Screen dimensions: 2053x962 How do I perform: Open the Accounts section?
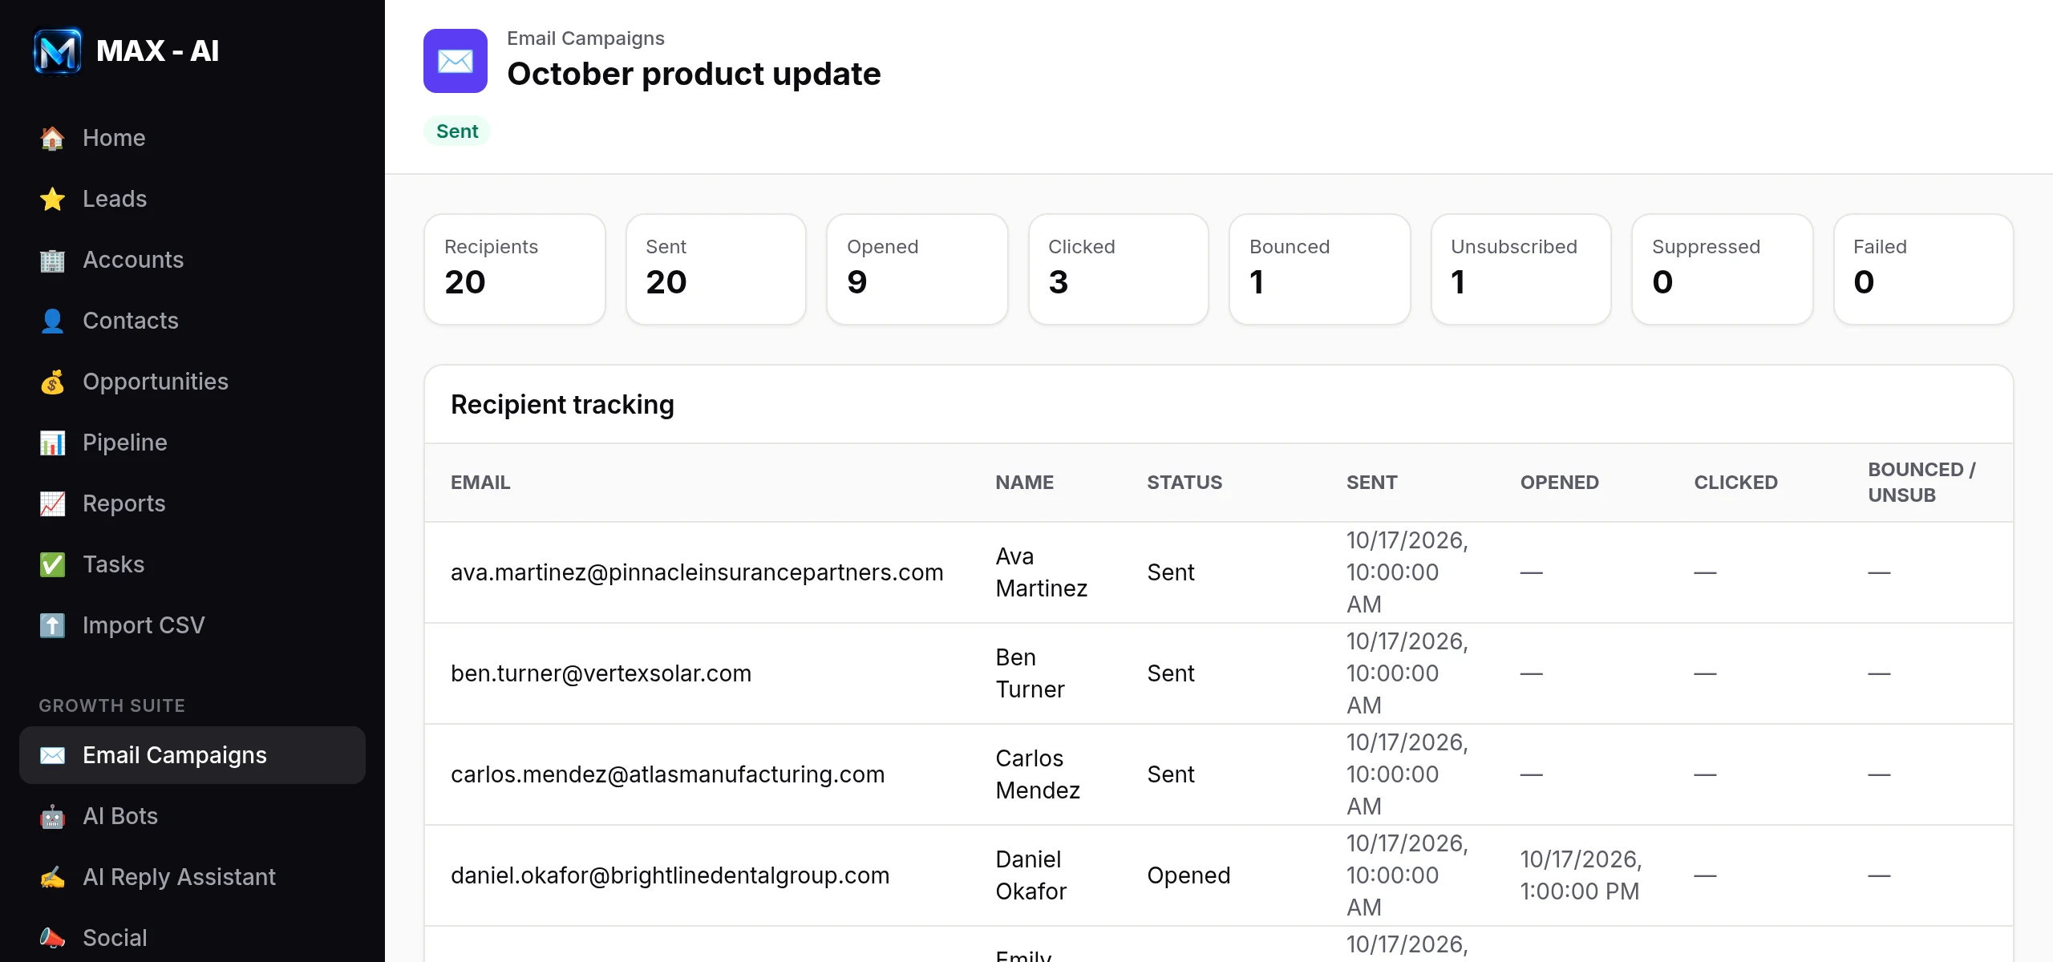tap(192, 260)
